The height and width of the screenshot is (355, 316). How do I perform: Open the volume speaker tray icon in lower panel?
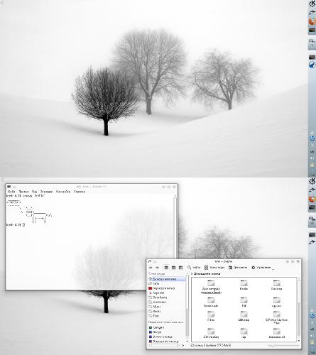coord(312,336)
